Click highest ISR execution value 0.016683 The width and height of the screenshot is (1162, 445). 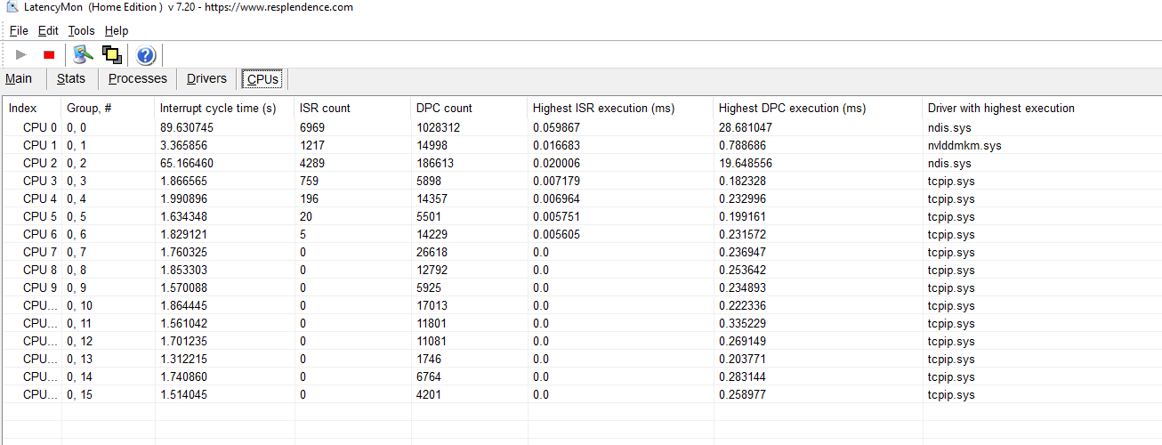coord(556,145)
